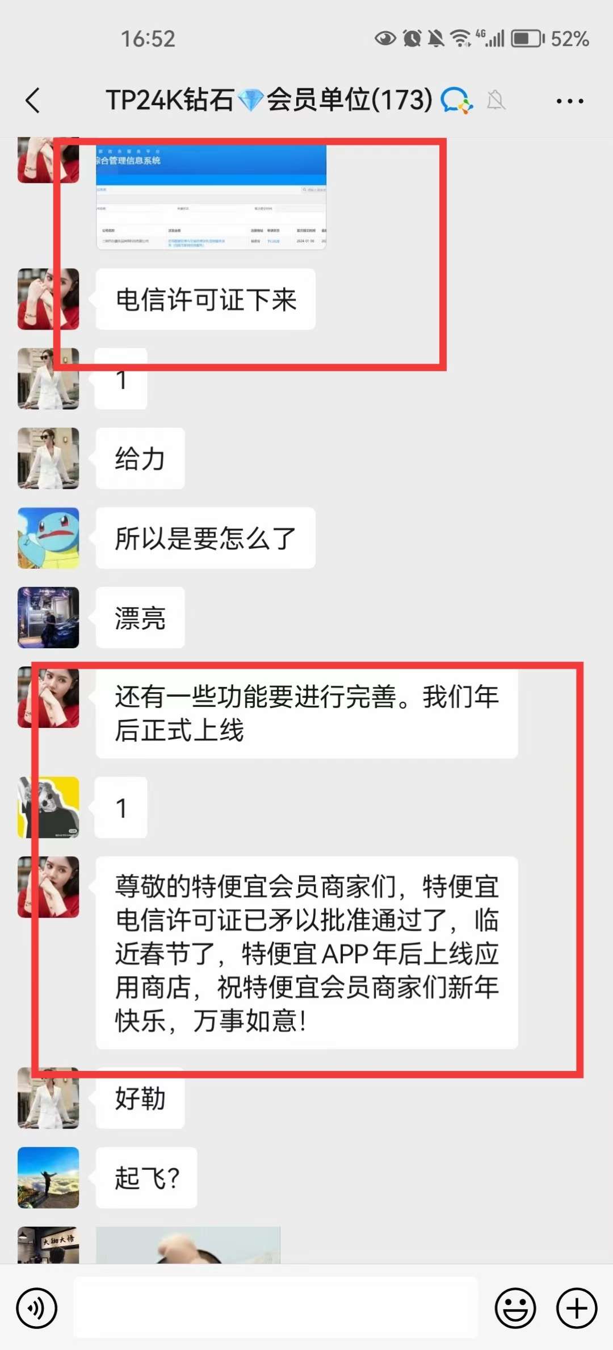Open the plus attachments menu
613x1350 pixels.
pos(577,1309)
